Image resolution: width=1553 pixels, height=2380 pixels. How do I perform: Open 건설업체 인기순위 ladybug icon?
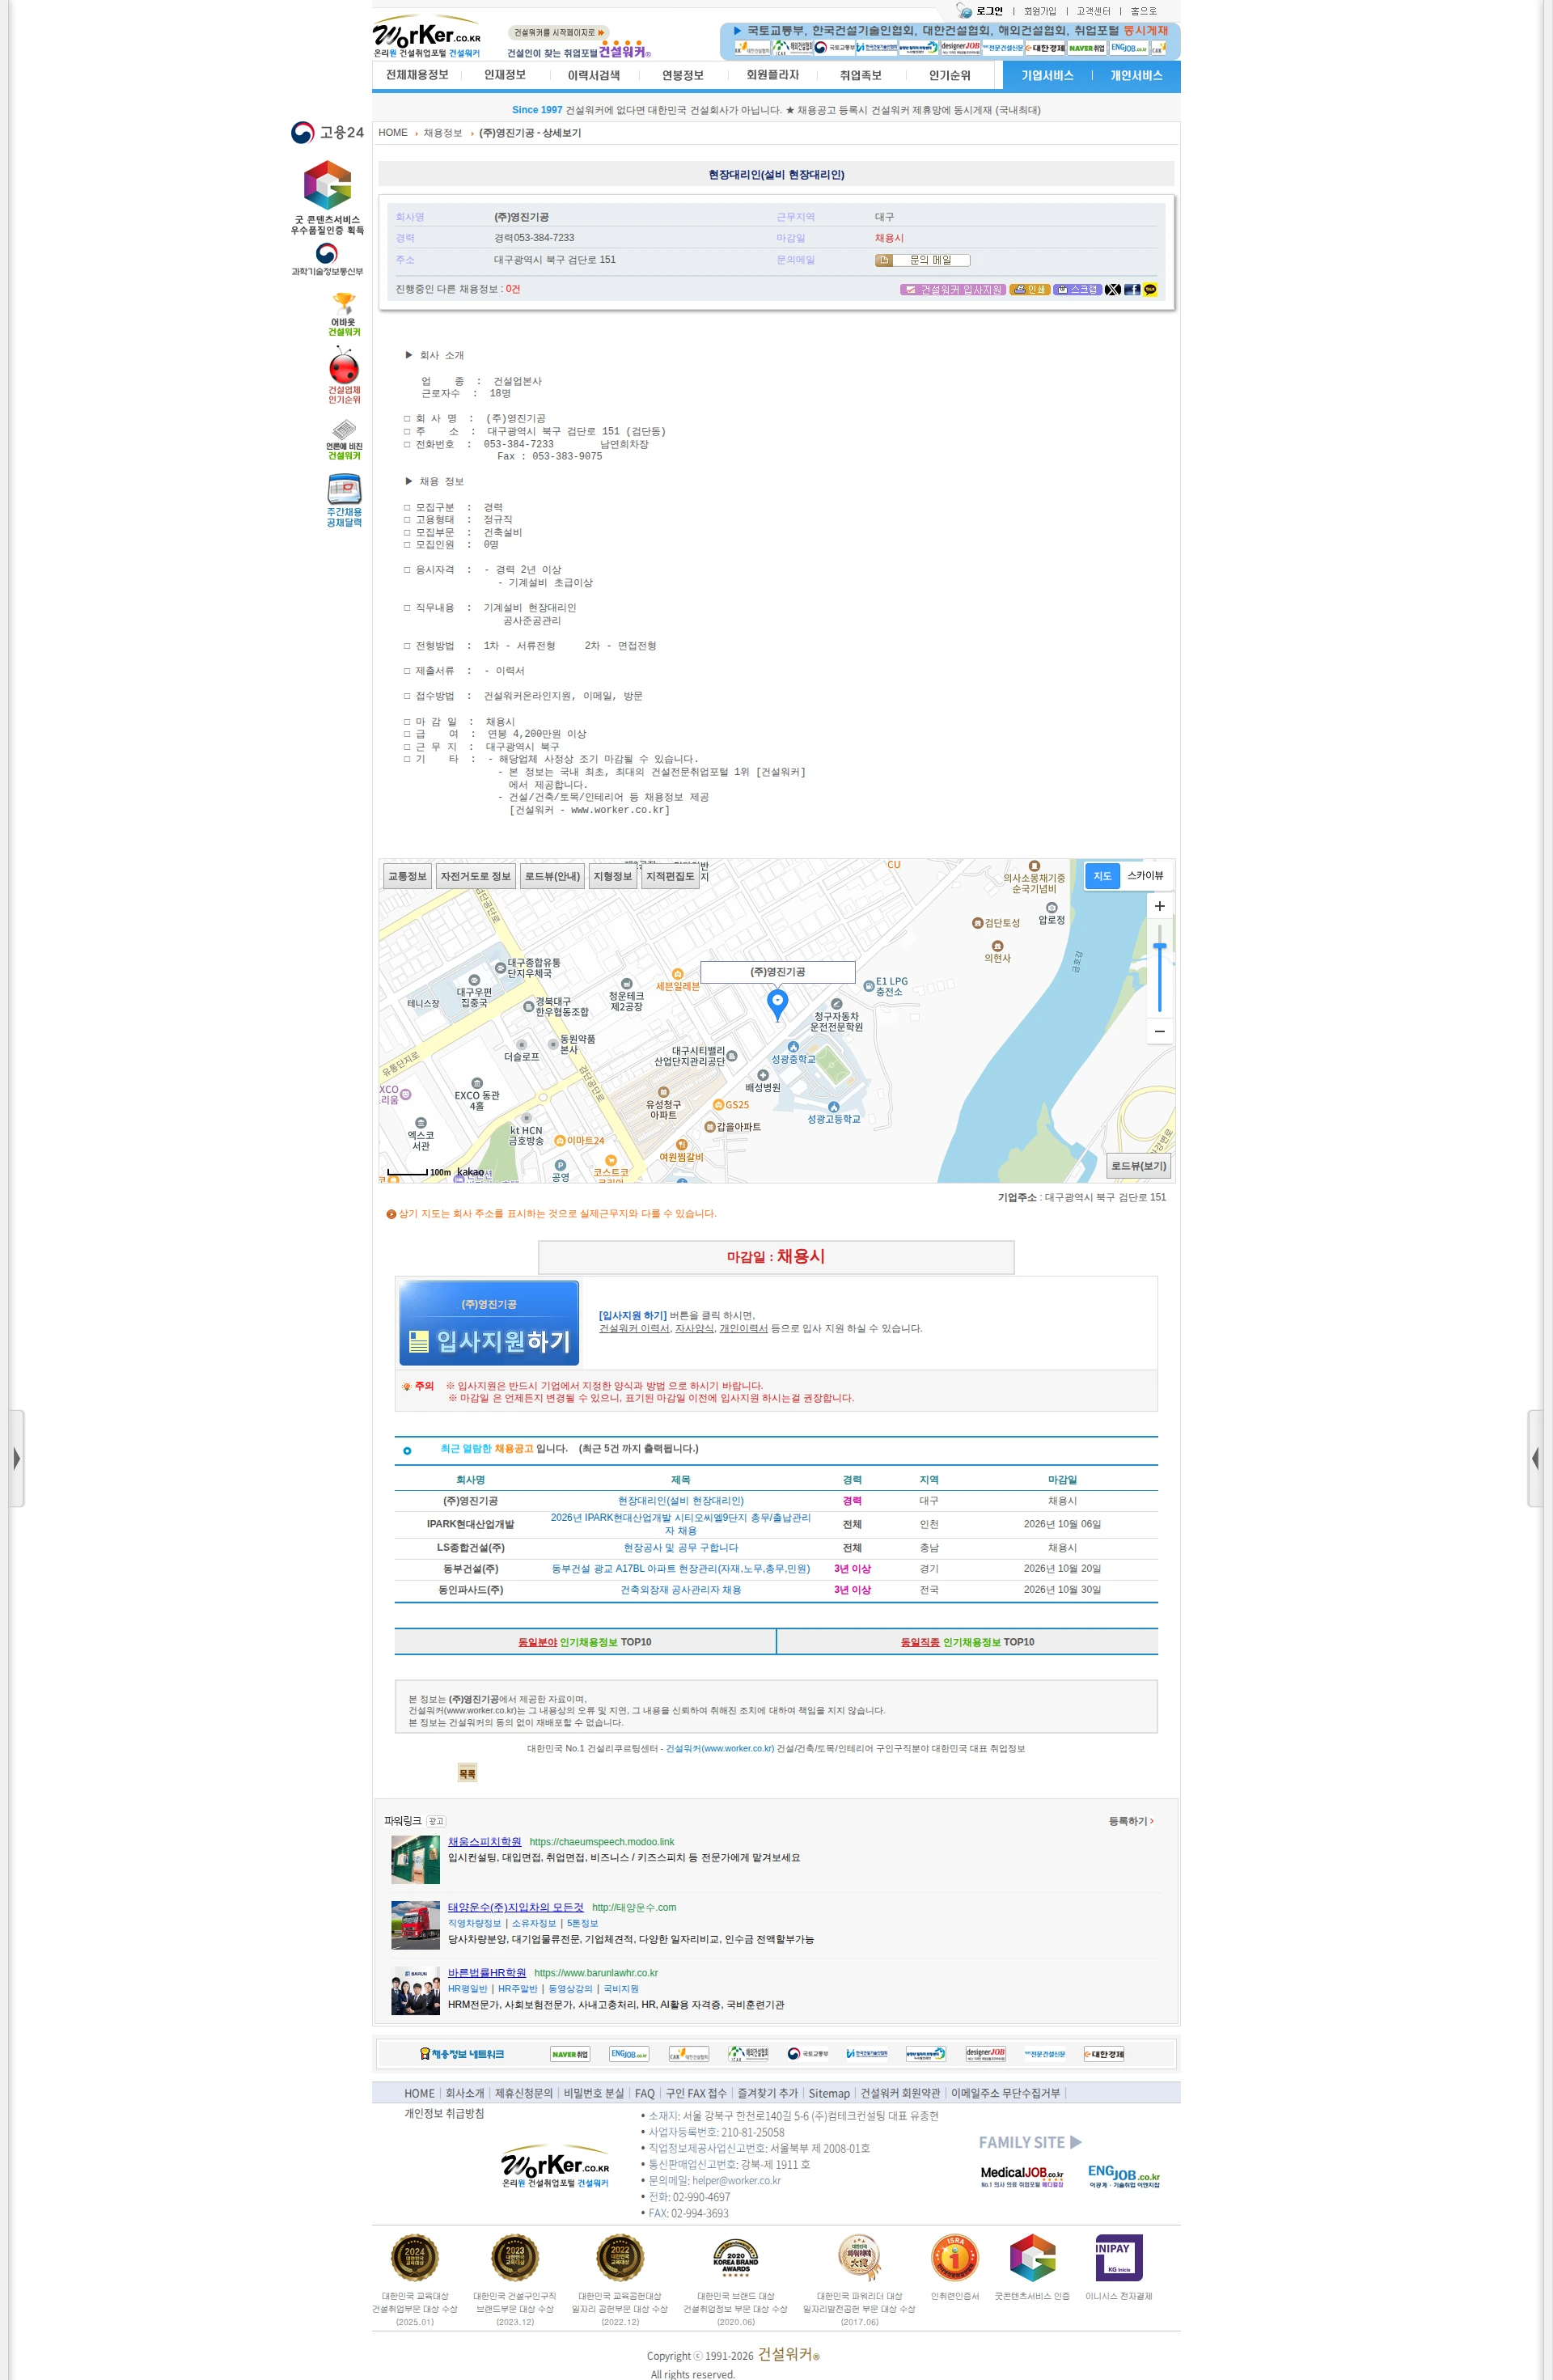tap(344, 375)
